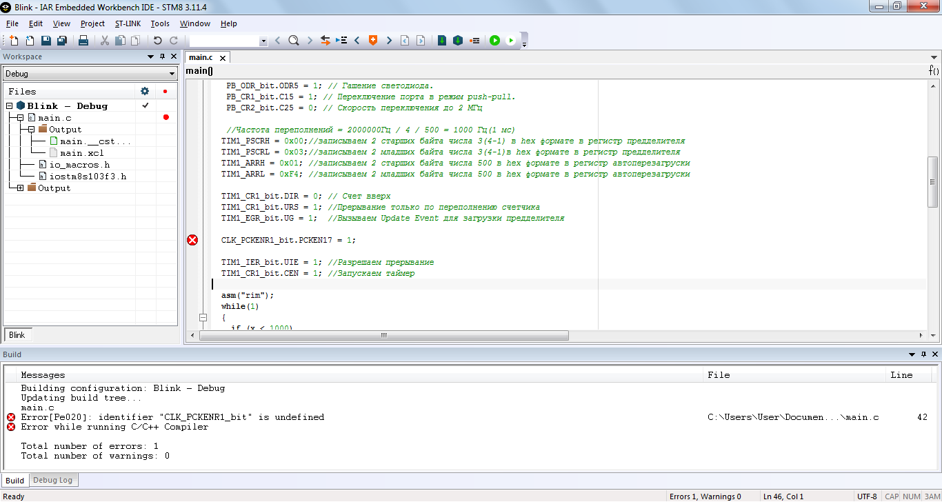Click the red breakpoint toggle toolbar icon
This screenshot has width=942, height=502.
tap(474, 41)
